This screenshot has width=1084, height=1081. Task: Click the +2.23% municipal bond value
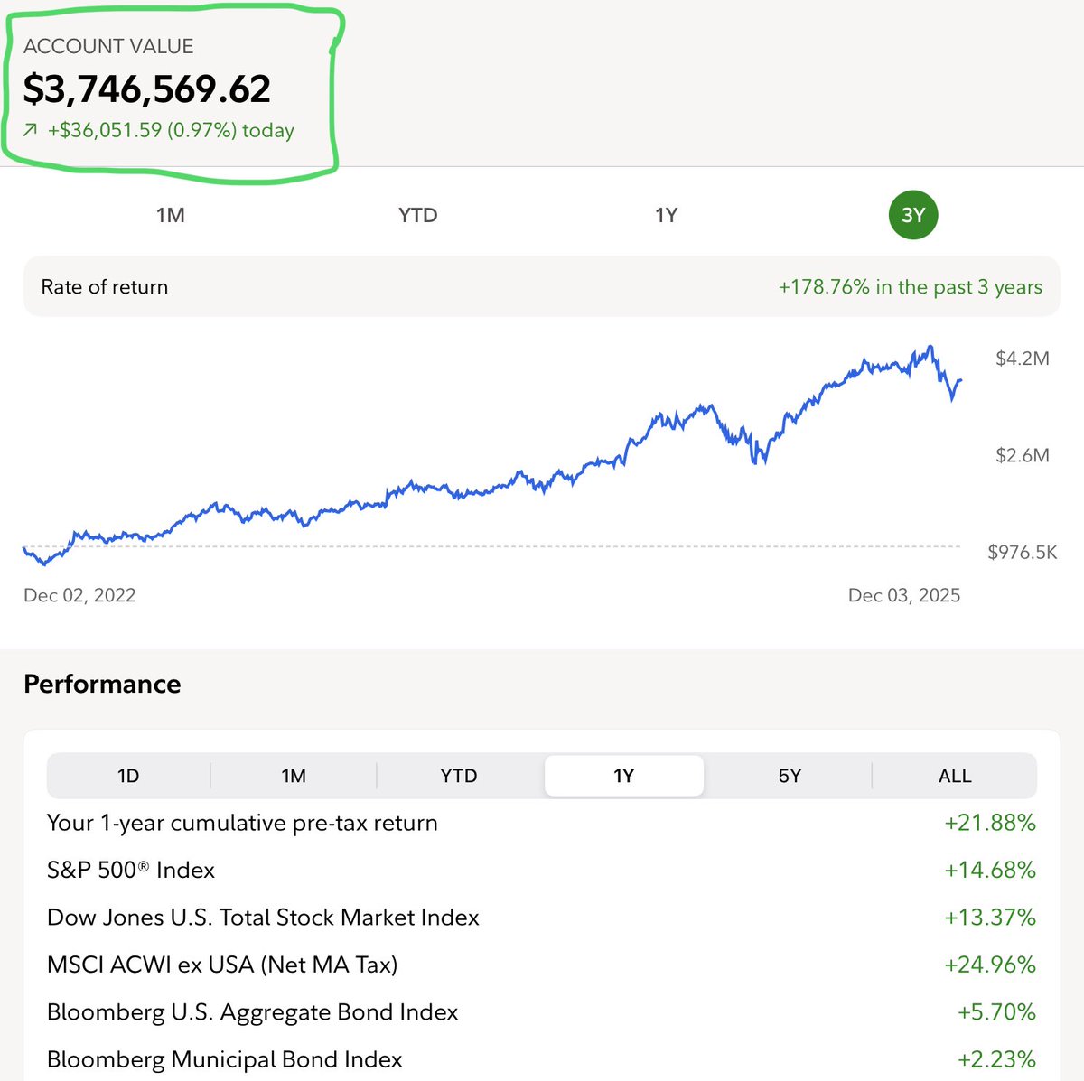[x=996, y=1059]
